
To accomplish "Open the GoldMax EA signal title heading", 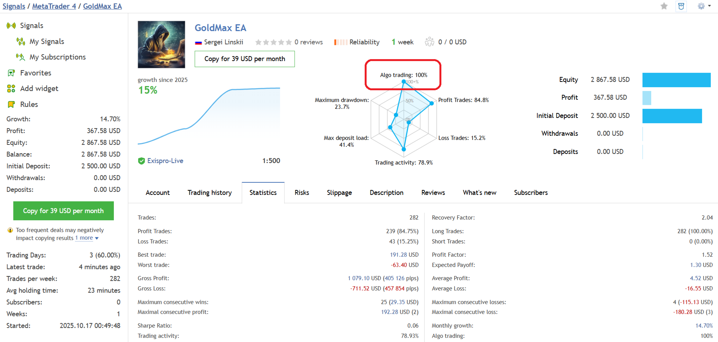I will point(220,28).
